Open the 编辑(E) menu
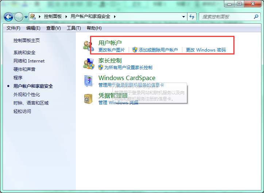Viewport: 264px width, 193px height. tap(33, 28)
